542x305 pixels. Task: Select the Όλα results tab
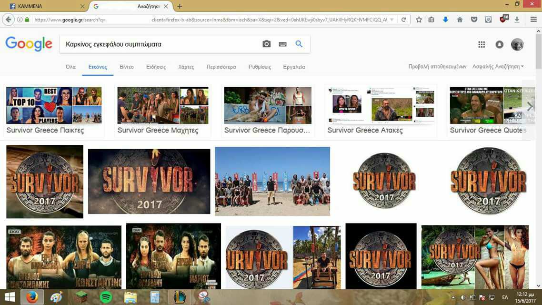(x=70, y=67)
